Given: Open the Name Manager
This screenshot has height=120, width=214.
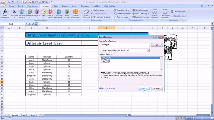Looking at the screenshot, I should click(x=86, y=14).
